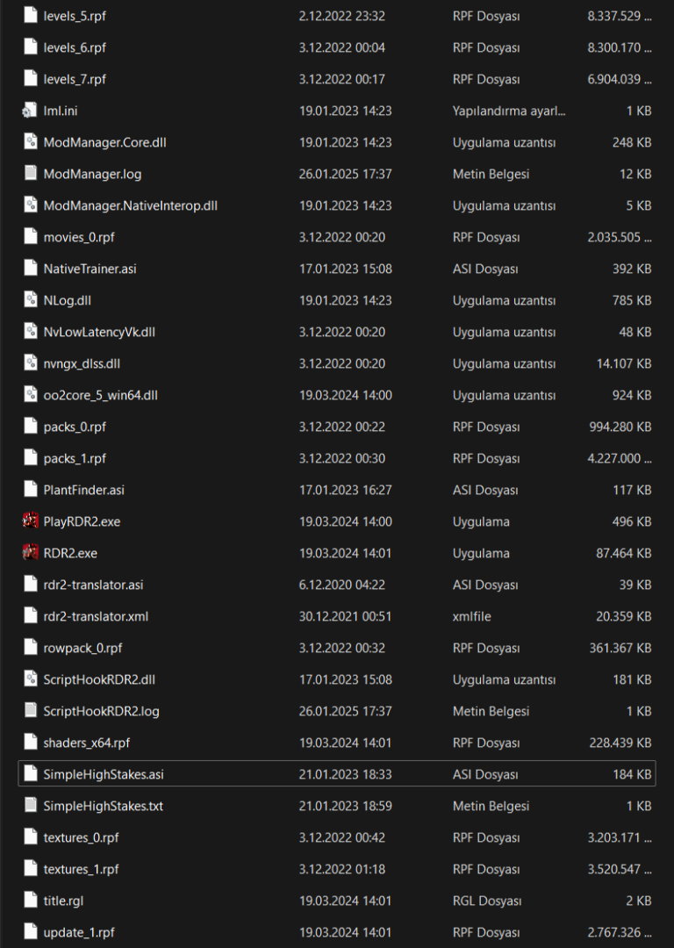Viewport: 674px width, 948px height.
Task: Click the SimpleHighStakes.txt file icon
Action: [31, 805]
